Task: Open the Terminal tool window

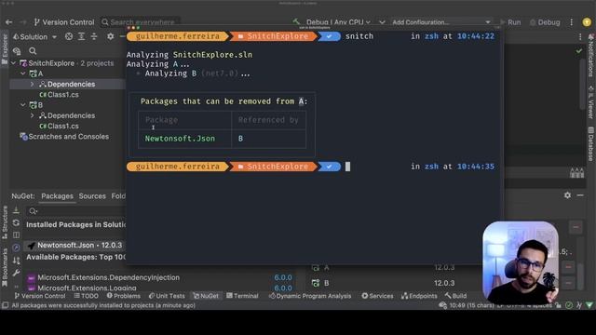Action: [x=242, y=296]
